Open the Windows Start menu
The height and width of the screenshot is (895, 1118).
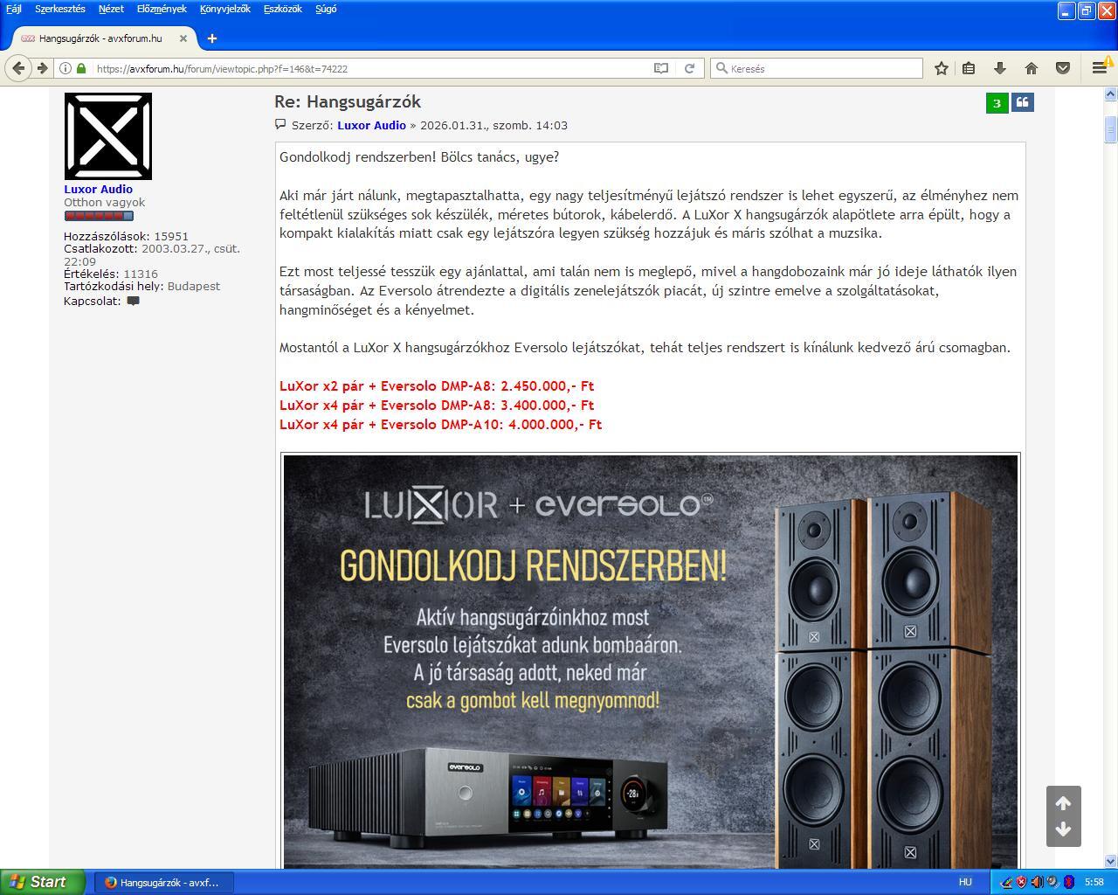tap(43, 882)
